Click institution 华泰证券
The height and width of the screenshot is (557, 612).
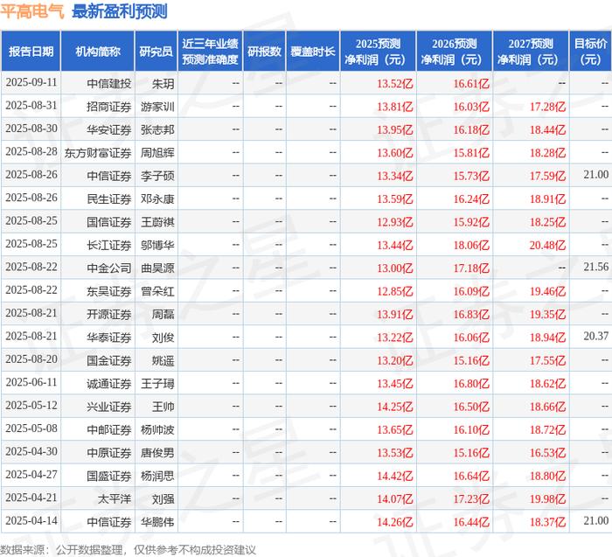109,337
